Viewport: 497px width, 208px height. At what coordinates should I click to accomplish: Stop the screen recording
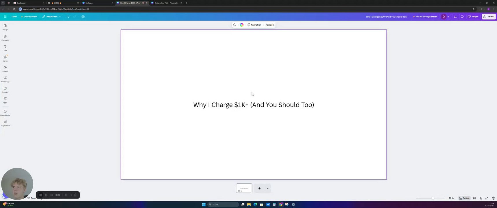pos(41,195)
